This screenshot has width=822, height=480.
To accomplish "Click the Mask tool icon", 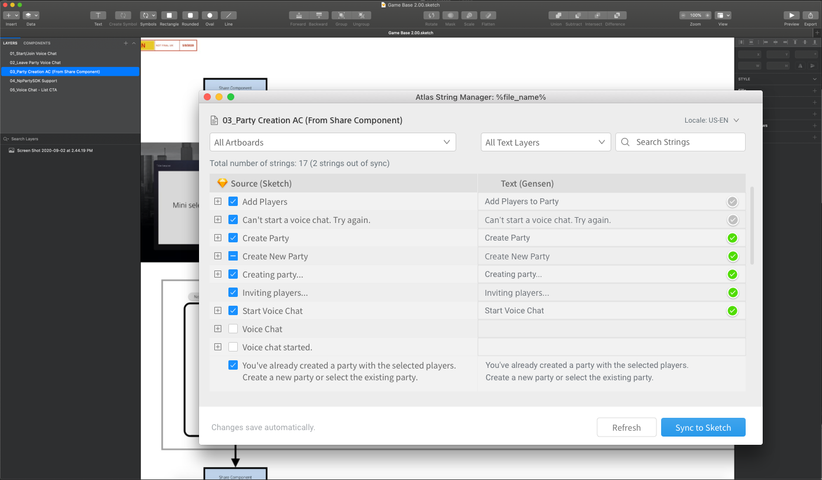I will click(450, 15).
